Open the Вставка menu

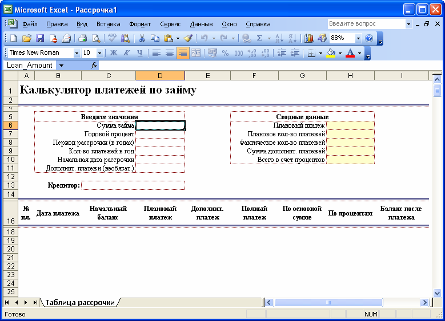109,24
